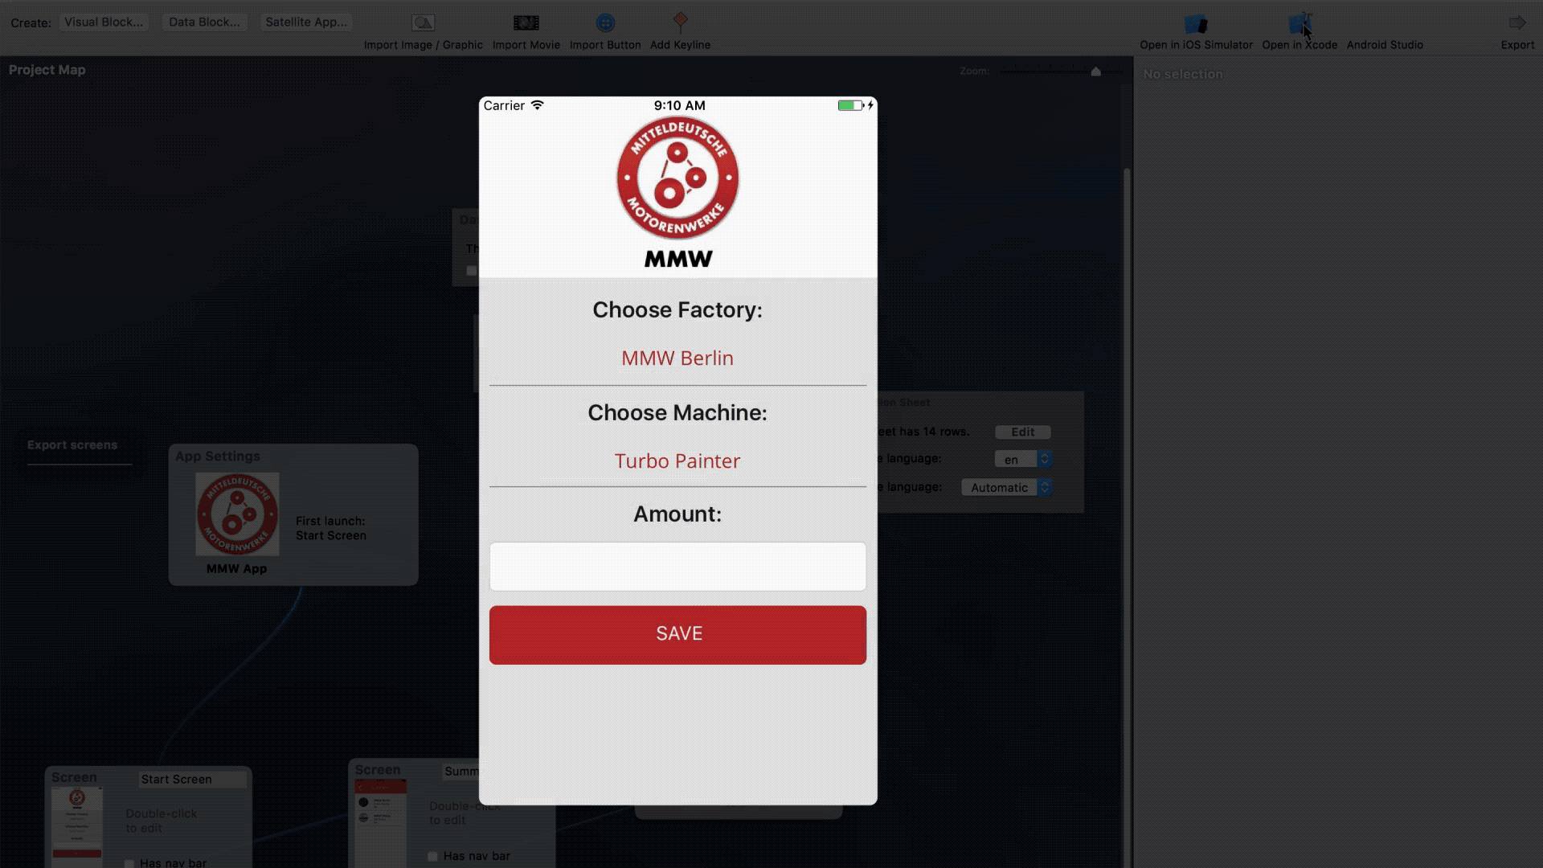Select the Import Movie icon
This screenshot has height=868, width=1543.
click(x=526, y=21)
